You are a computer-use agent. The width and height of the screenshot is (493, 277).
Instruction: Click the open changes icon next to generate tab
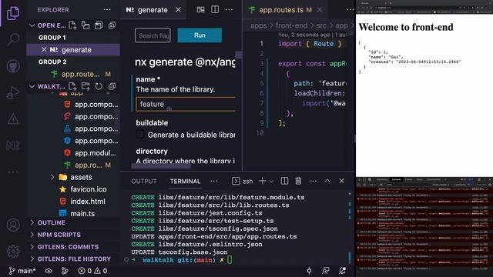(200, 10)
